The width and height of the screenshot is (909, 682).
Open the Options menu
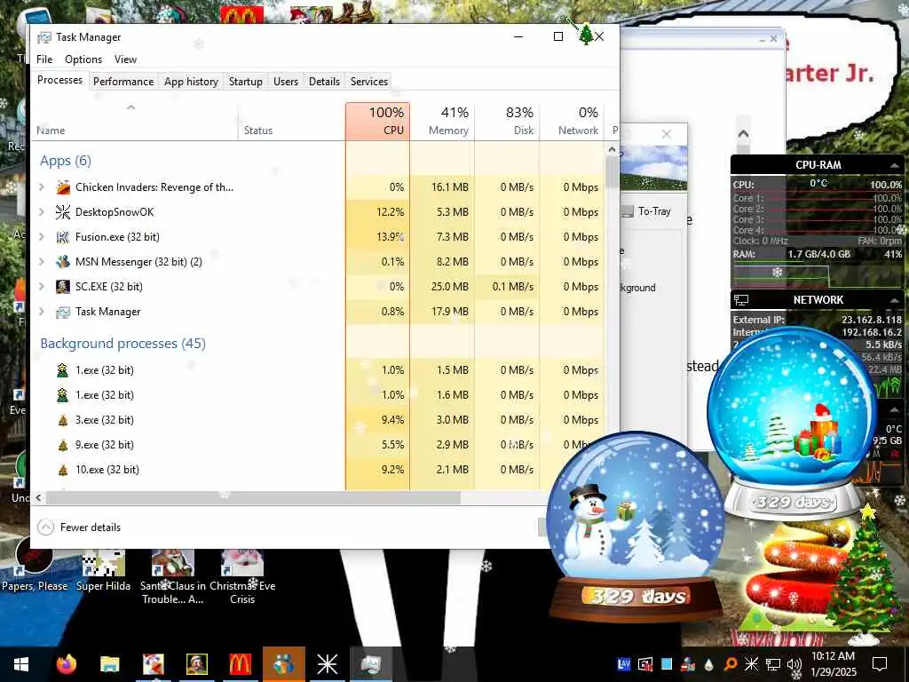tap(83, 59)
